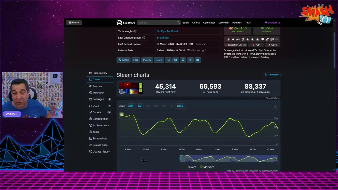Click the sun-shaped category icon
The image size is (338, 190).
point(233,39)
